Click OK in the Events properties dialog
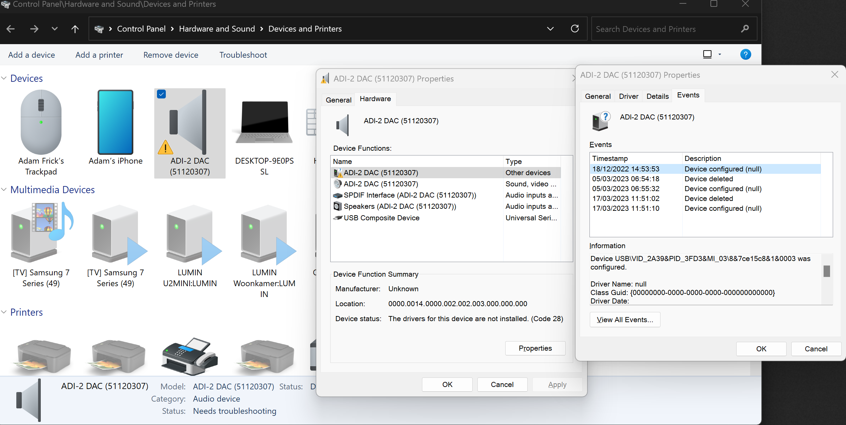Viewport: 846px width, 425px height. pyautogui.click(x=761, y=349)
